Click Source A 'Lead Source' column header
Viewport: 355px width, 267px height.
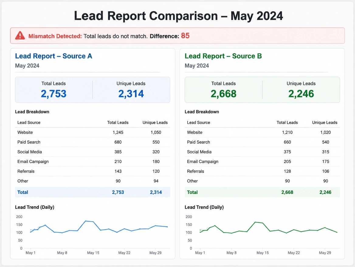(x=29, y=123)
